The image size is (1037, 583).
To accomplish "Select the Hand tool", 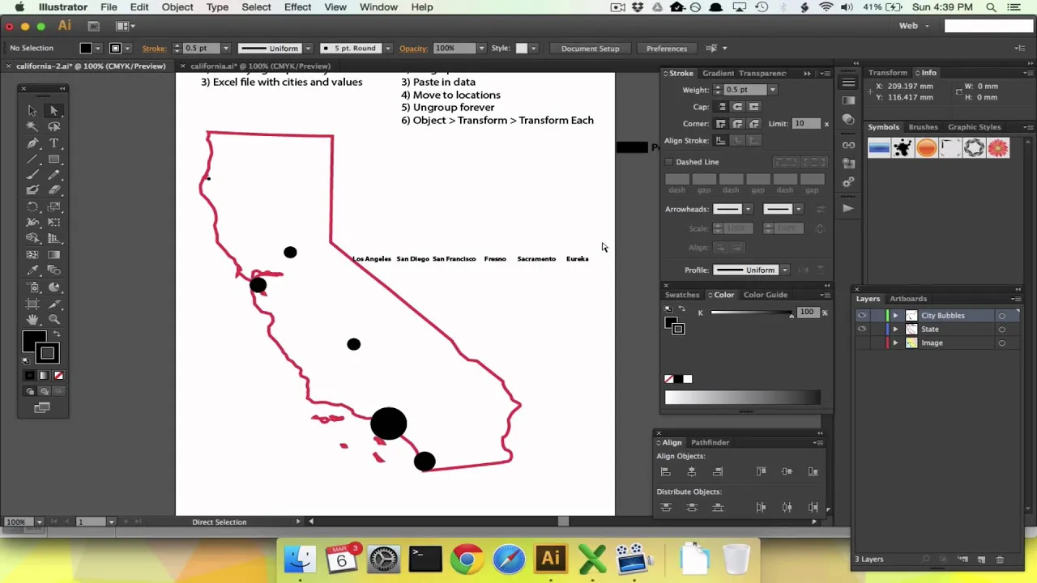I will tap(32, 319).
